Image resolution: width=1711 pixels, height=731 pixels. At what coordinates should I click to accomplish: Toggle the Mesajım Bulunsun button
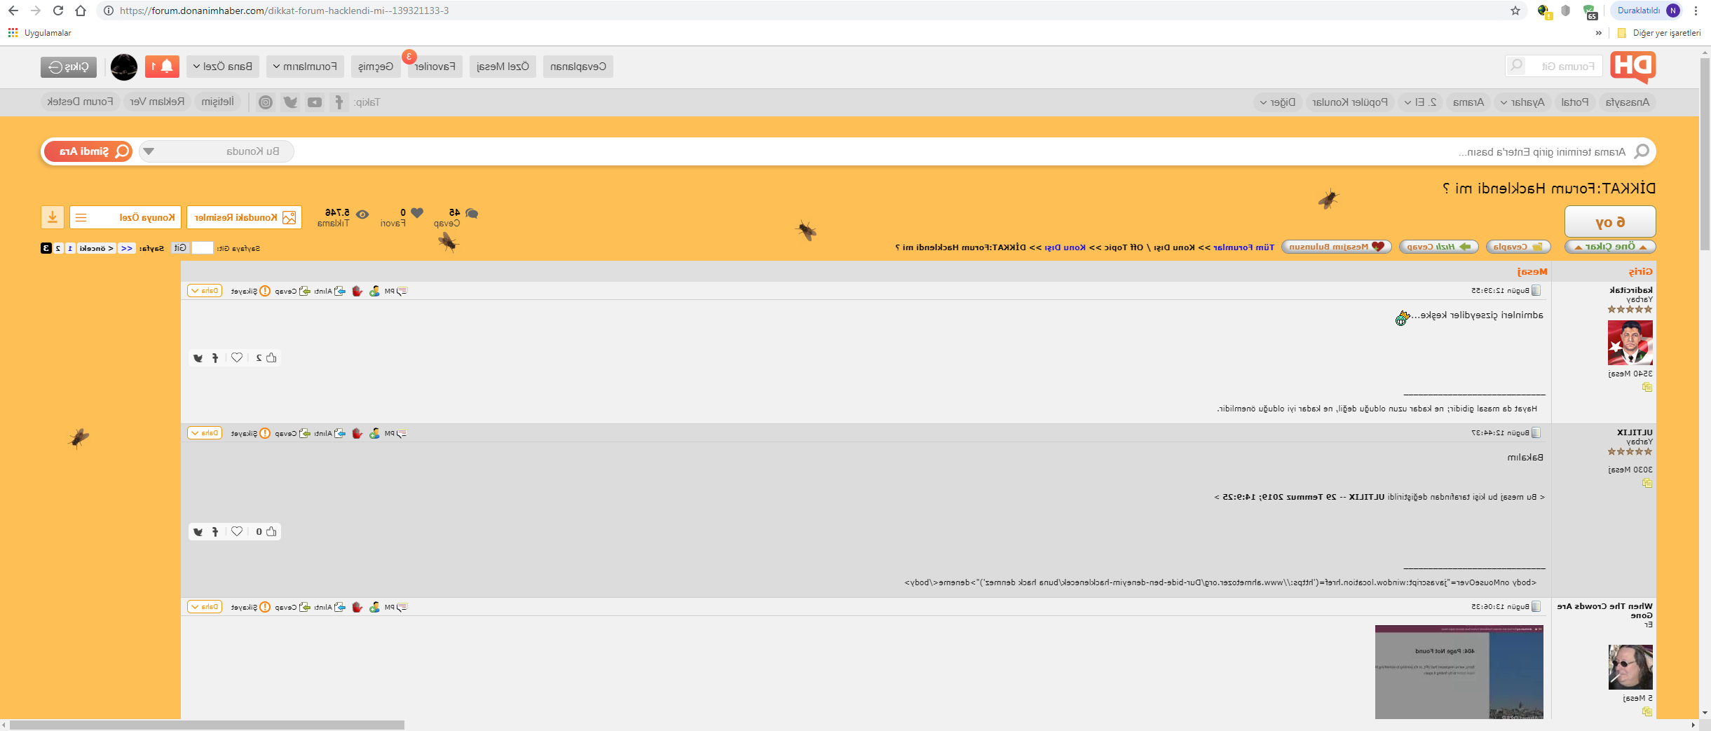click(x=1337, y=247)
